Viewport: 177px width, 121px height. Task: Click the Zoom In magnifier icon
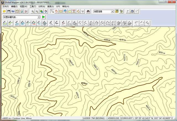pyautogui.click(x=33, y=11)
